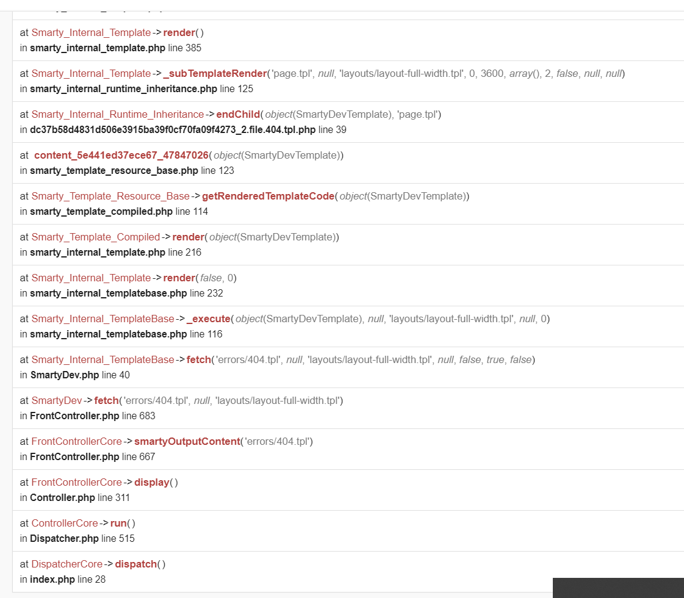This screenshot has height=598, width=684.
Task: Click the _execute method name
Action: (x=209, y=319)
